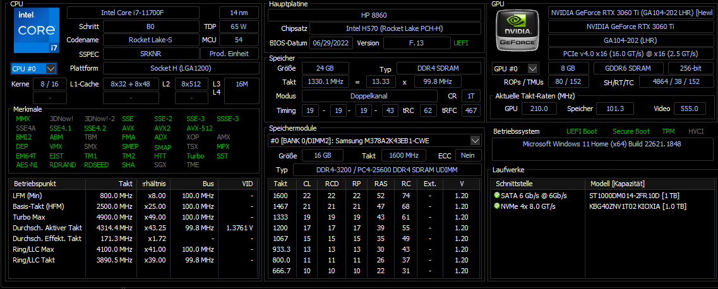Click the PCIe v4.0 x16 link field
Screen dimensions: 718x289
click(x=630, y=54)
